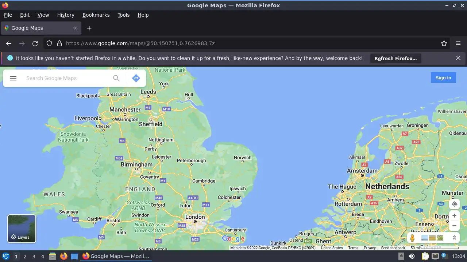
Task: Click the info icon in notification bar
Action: click(x=10, y=58)
